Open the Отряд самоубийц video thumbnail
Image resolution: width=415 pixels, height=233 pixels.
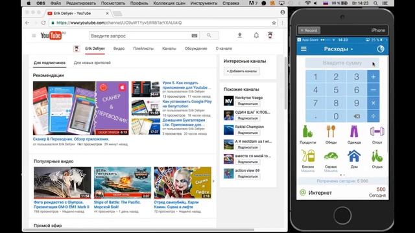point(183,183)
